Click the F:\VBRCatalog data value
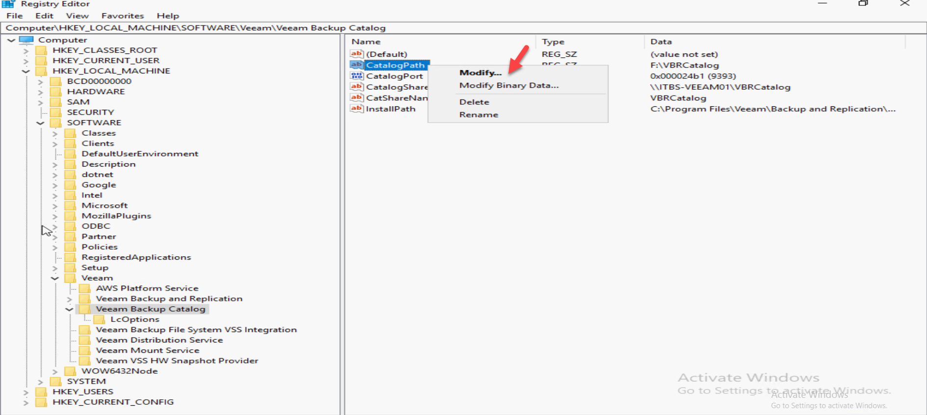 click(684, 65)
